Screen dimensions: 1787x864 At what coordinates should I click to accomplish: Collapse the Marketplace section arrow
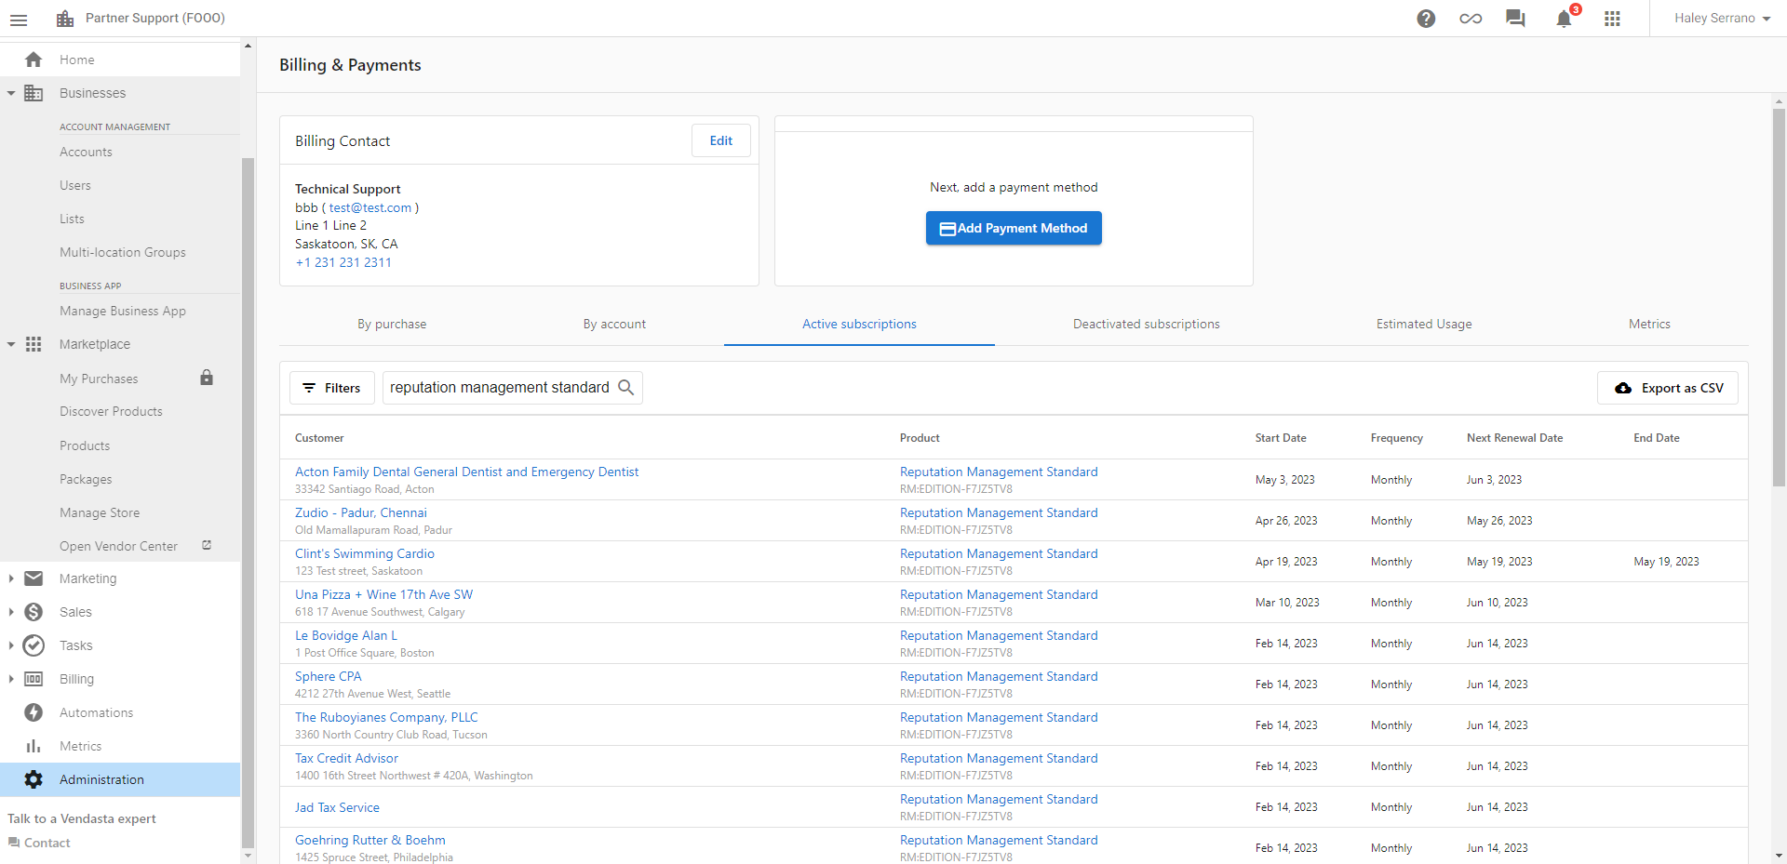11,344
